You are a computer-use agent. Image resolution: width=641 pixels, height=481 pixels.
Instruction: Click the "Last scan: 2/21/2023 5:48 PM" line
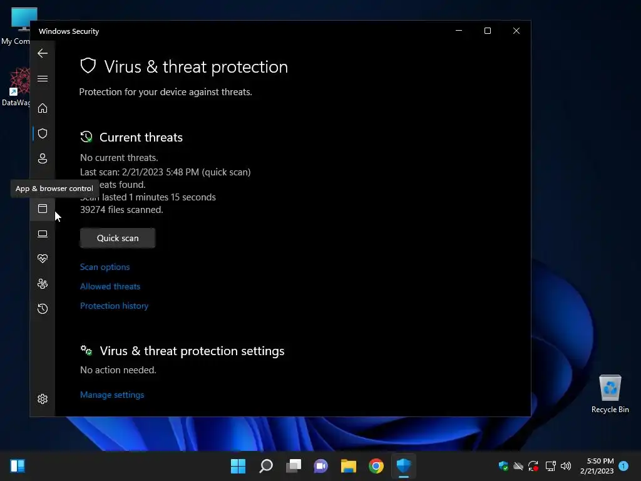tap(165, 172)
